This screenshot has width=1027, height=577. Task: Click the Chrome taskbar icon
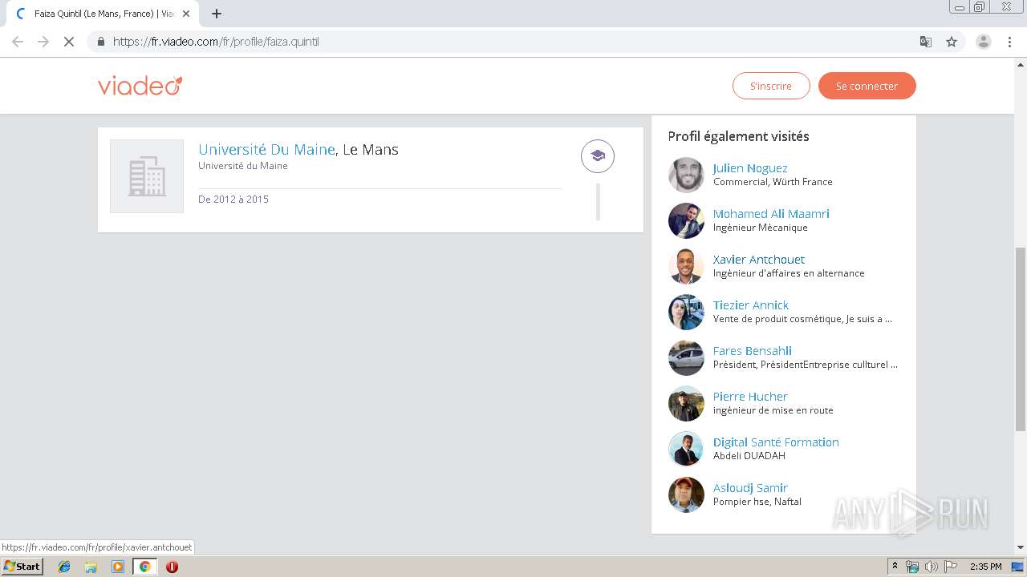[x=145, y=567]
